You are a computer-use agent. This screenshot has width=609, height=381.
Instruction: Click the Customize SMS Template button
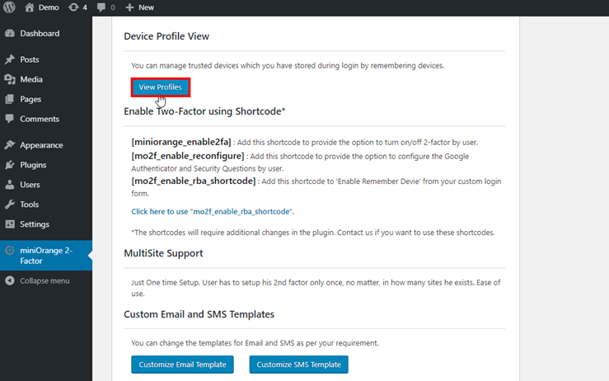coord(298,365)
